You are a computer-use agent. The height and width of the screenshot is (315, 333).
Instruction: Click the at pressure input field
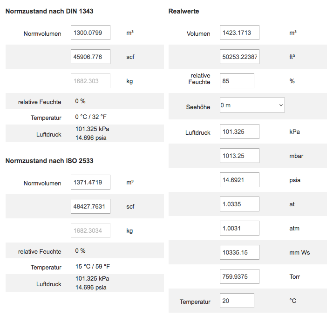[239, 204]
